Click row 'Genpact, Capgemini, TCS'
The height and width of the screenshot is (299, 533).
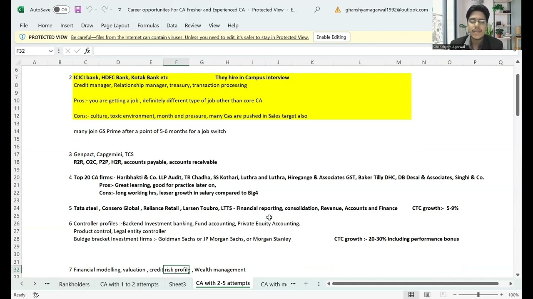pos(104,154)
